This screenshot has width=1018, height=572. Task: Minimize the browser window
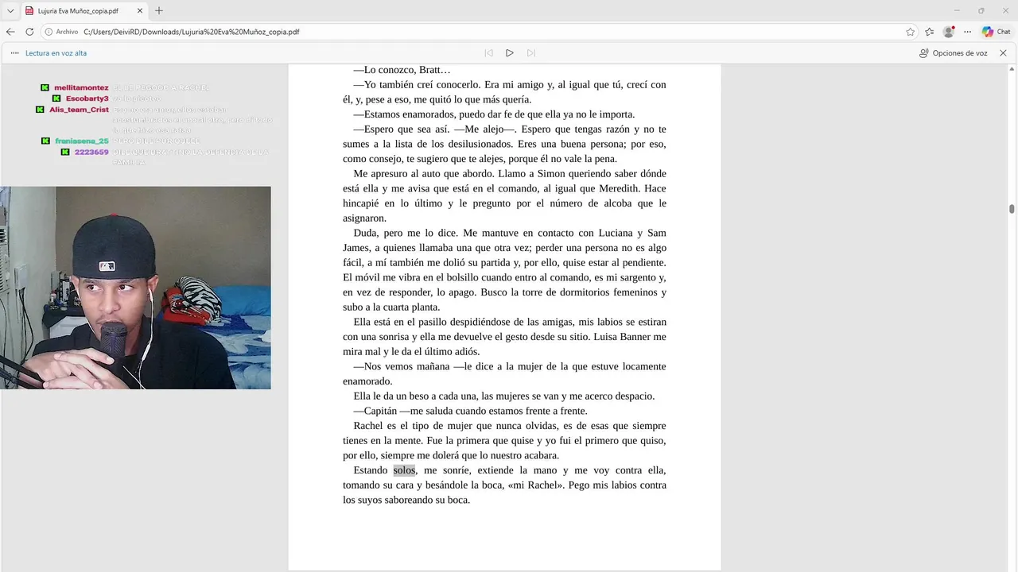[x=956, y=10]
